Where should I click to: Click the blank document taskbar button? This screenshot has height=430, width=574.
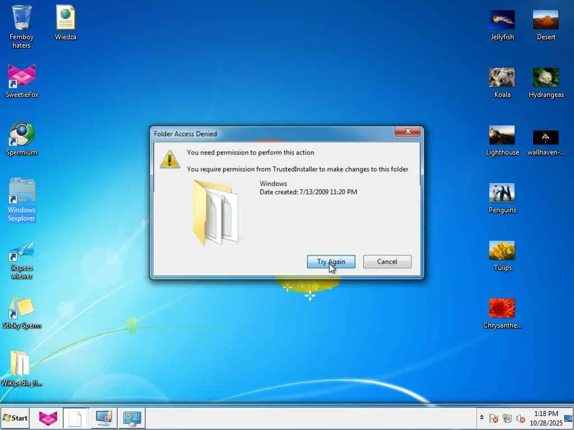[x=75, y=418]
